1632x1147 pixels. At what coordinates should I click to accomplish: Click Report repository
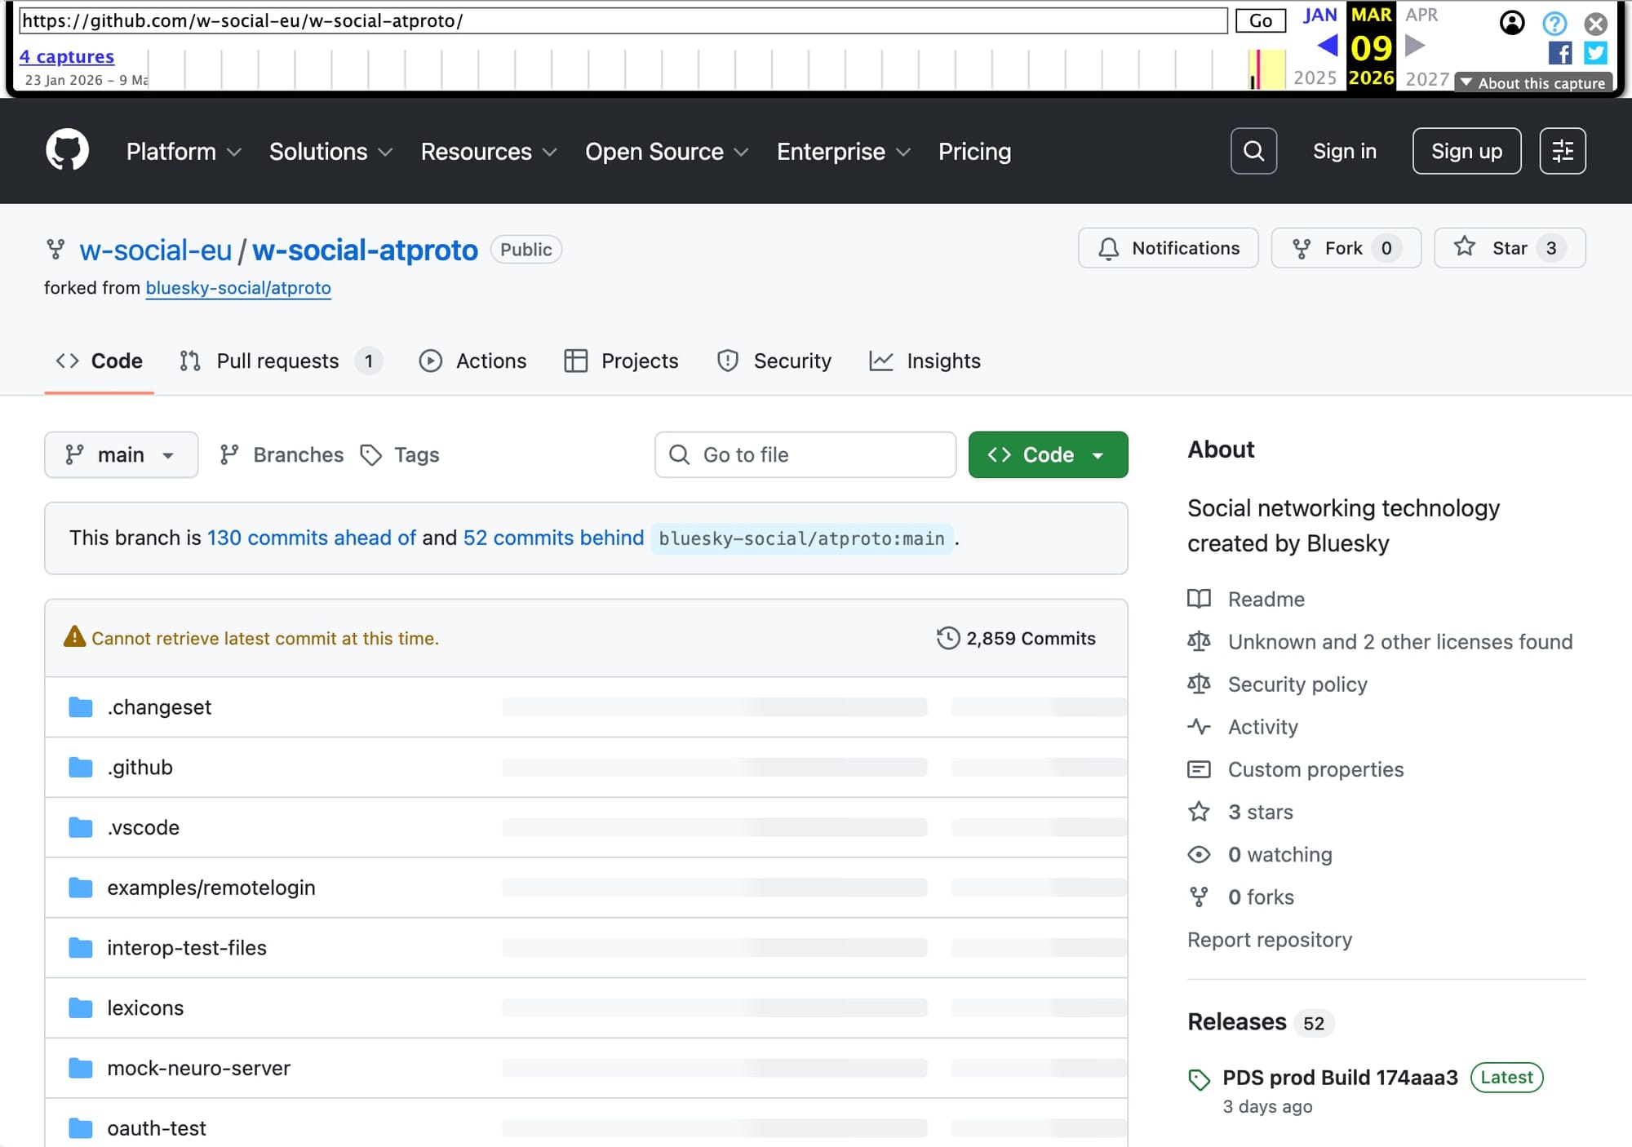click(x=1270, y=940)
